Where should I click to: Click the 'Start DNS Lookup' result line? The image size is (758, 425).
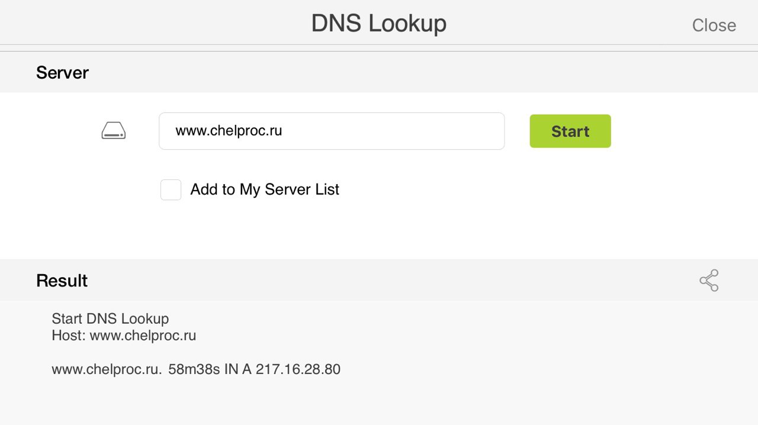pos(110,318)
